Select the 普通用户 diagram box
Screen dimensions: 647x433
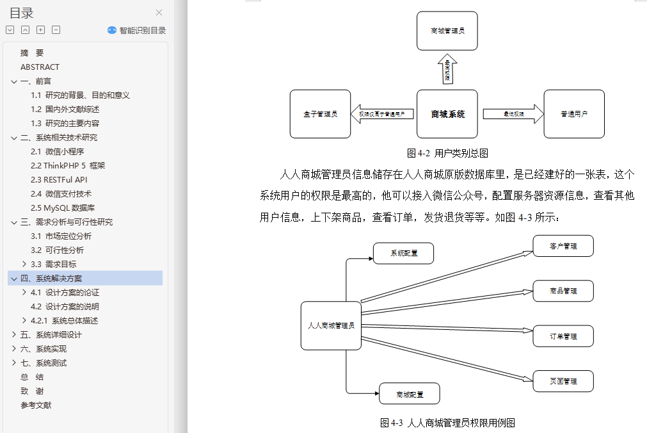574,114
